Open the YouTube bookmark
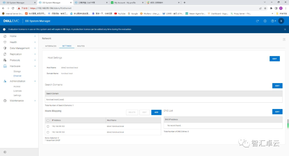 (x=120, y=14)
